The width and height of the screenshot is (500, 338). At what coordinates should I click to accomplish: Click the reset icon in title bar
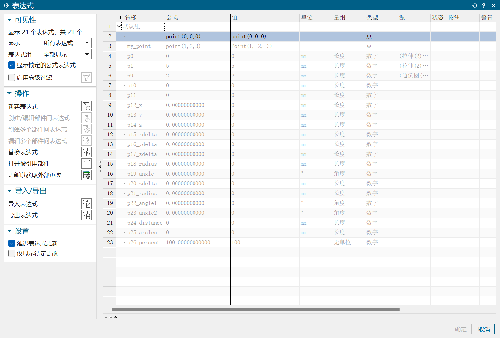[x=474, y=6]
